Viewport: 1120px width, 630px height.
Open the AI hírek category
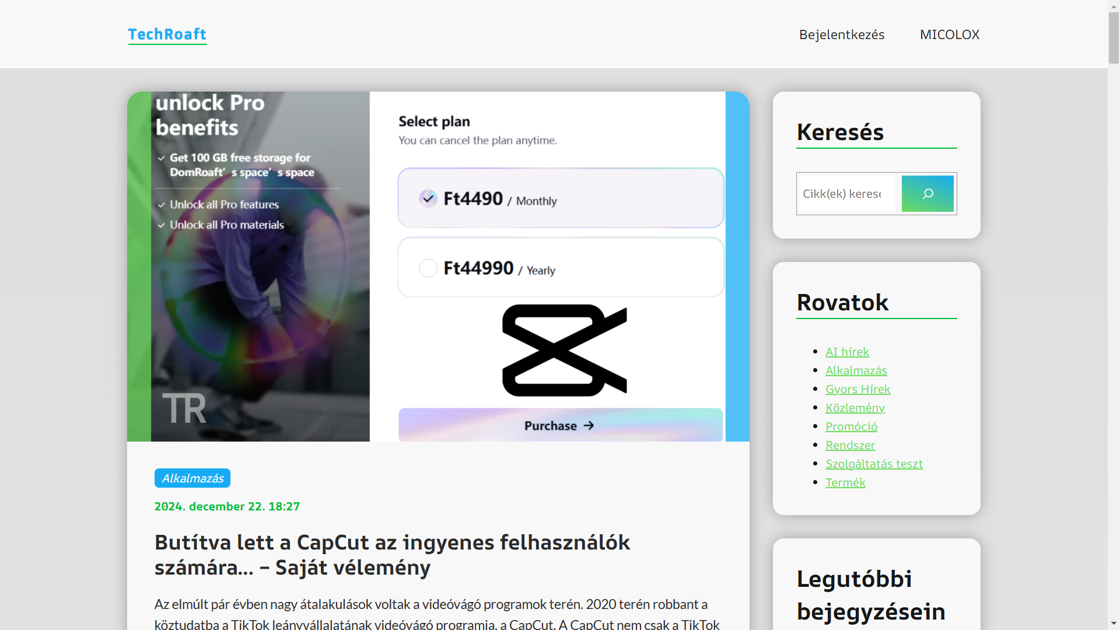847,352
